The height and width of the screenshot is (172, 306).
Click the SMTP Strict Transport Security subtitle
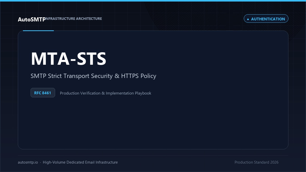(93, 76)
